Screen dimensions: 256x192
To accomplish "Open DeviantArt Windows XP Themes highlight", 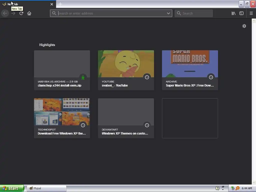I will click(126, 118).
